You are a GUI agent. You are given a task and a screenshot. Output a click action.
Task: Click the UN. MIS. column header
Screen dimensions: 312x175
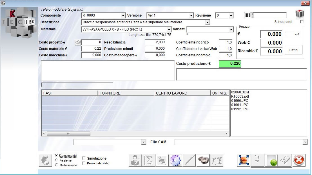220,93
